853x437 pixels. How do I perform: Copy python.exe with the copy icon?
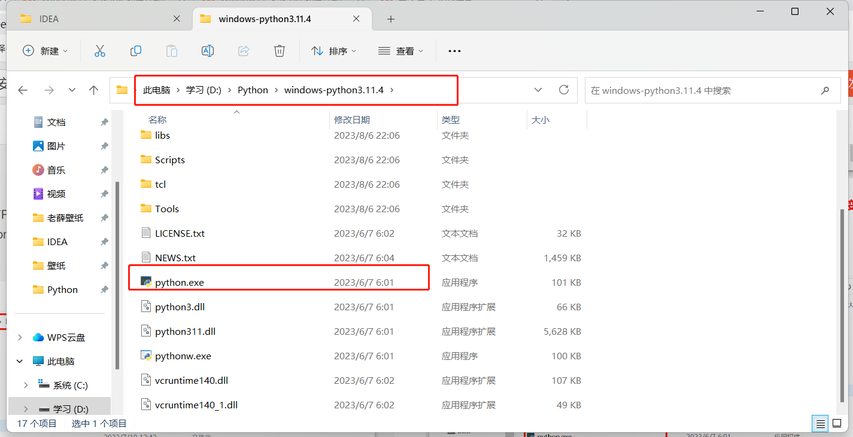(136, 51)
